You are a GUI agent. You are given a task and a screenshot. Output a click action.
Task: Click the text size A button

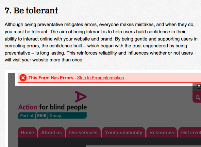(x=199, y=86)
